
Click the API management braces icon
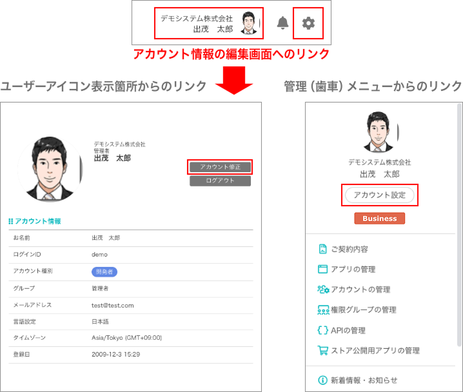pyautogui.click(x=323, y=330)
